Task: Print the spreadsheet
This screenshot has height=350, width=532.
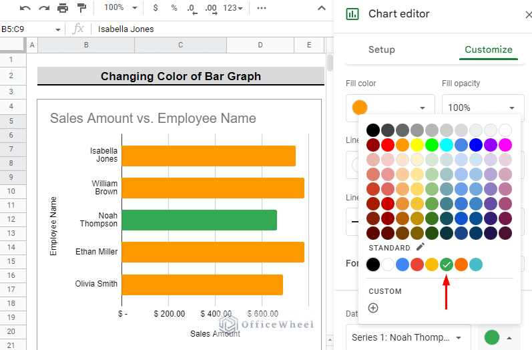Action: [63, 8]
